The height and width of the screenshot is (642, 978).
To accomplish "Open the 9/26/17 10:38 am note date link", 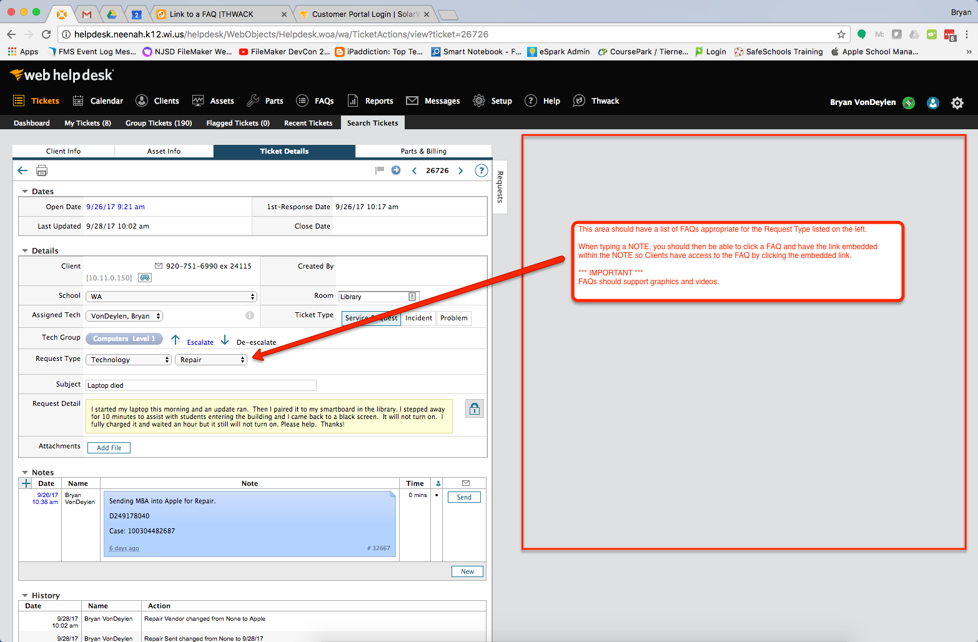I will point(46,498).
